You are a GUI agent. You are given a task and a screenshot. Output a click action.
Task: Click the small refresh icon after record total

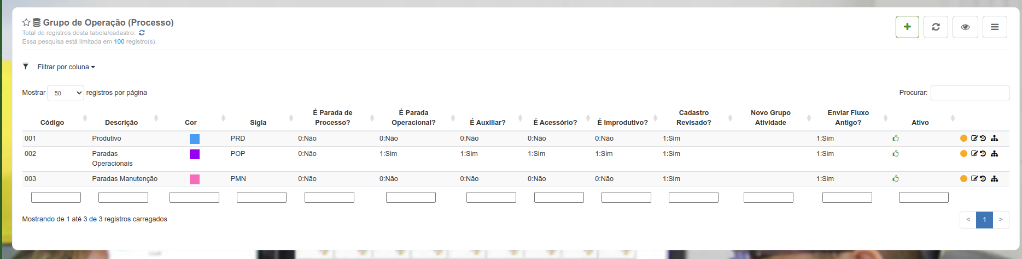[x=142, y=33]
